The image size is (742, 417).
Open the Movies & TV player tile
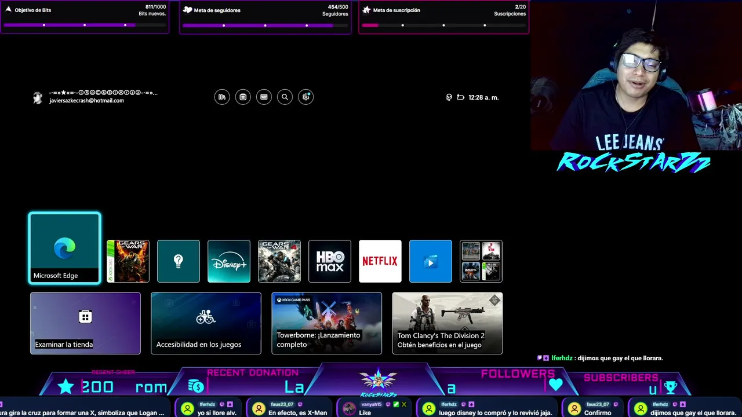pyautogui.click(x=431, y=261)
